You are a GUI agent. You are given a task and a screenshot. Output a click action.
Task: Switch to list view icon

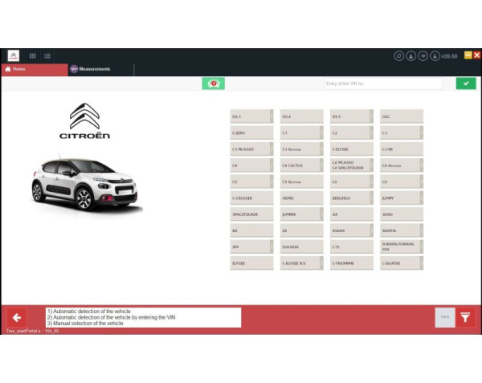tap(47, 56)
